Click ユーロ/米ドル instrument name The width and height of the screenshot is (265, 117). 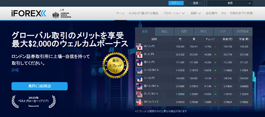[x=151, y=70]
